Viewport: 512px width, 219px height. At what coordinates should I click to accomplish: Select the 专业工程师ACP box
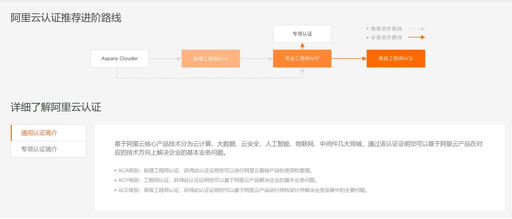[x=302, y=59]
